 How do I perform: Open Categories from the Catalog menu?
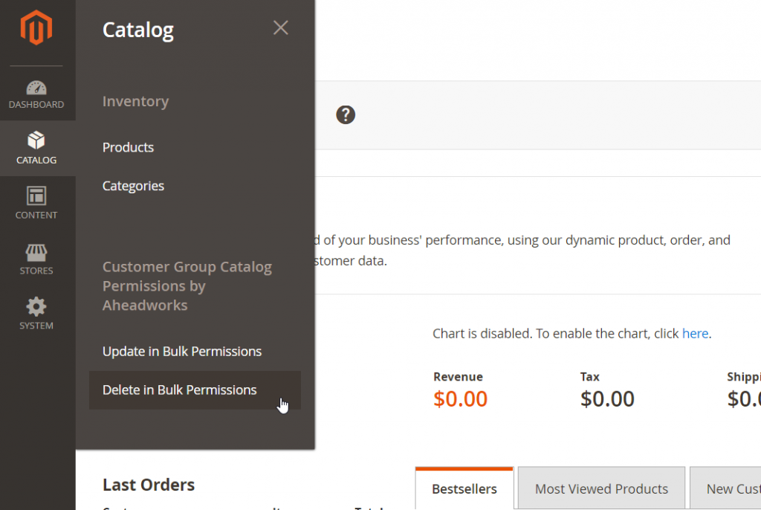[x=133, y=186]
